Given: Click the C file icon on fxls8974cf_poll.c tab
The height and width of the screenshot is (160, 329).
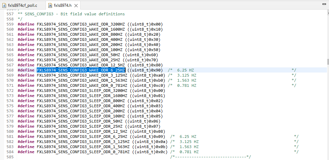Looking at the screenshot, I should coord(4,6).
